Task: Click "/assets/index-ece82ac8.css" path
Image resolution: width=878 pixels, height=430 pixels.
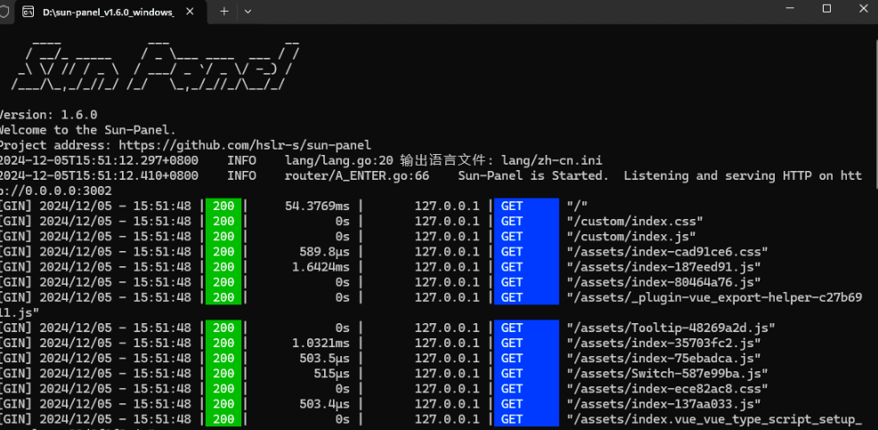Action: pos(667,388)
